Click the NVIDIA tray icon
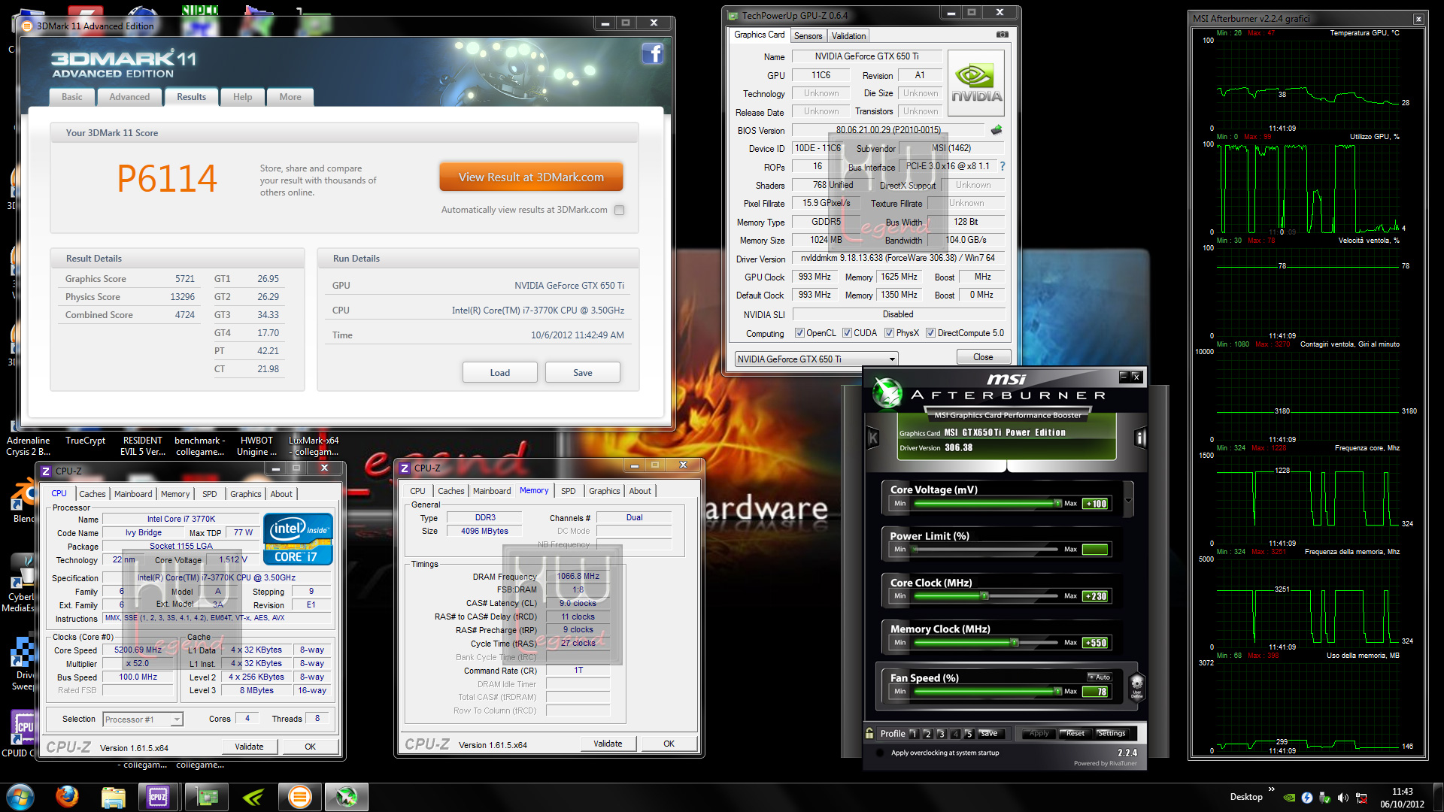Viewport: 1444px width, 812px height. coord(1289,798)
